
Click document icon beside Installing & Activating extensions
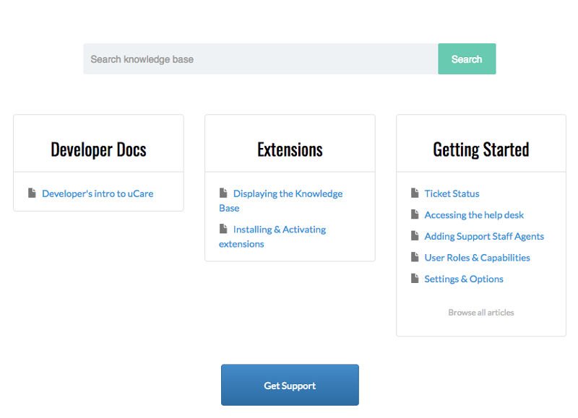tap(223, 229)
